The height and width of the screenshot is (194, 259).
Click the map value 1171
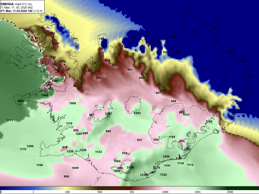[x=10, y=120]
